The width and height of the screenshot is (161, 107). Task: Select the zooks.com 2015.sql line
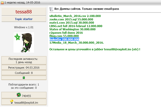click(71, 19)
